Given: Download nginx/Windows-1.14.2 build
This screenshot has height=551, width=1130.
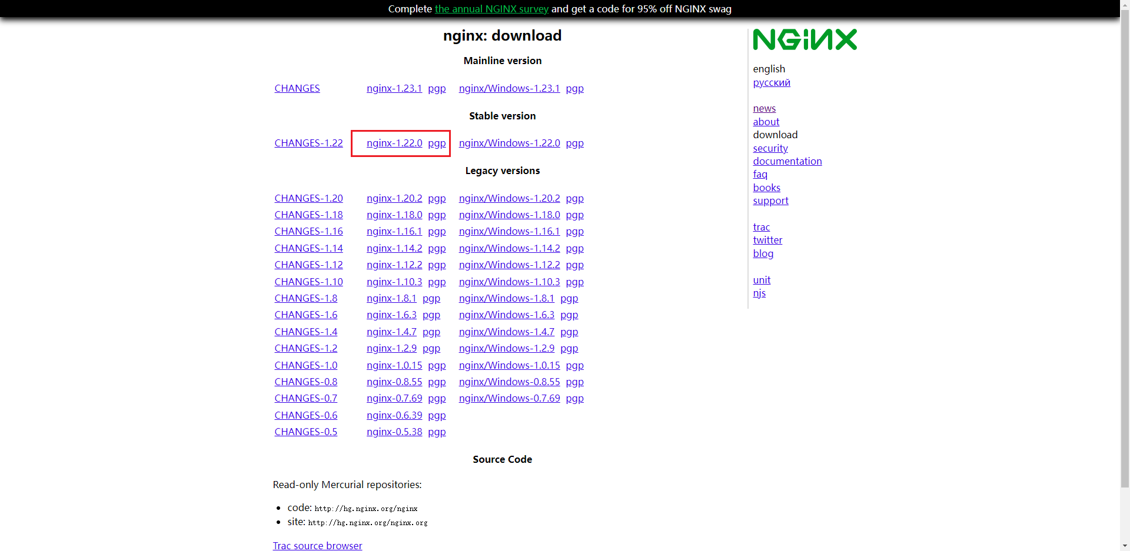Looking at the screenshot, I should click(509, 248).
